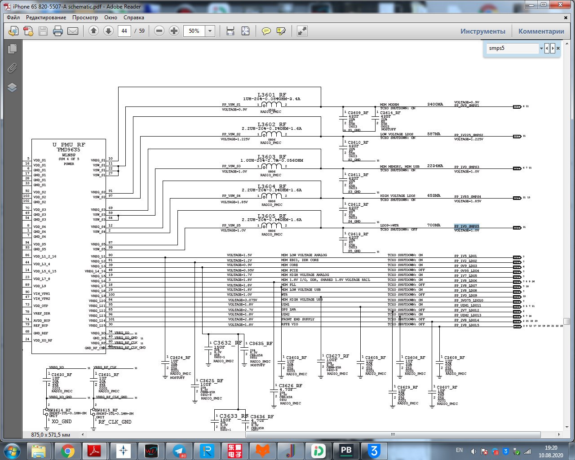575x460 pixels.
Task: Open the Редактирование menu
Action: click(46, 18)
